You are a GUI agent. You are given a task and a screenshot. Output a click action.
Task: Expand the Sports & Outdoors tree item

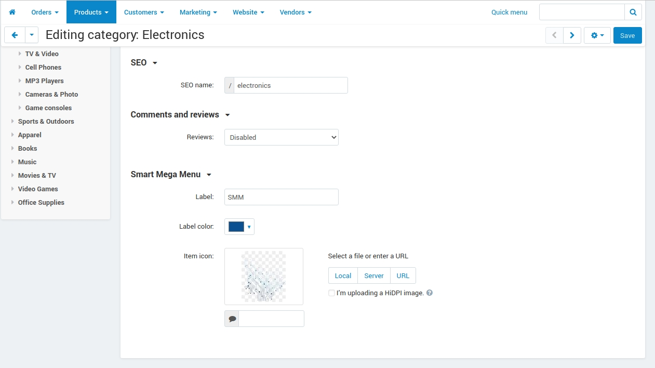13,121
